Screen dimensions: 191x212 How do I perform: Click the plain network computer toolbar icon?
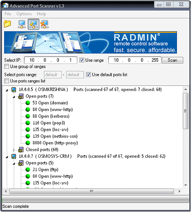click(x=22, y=24)
